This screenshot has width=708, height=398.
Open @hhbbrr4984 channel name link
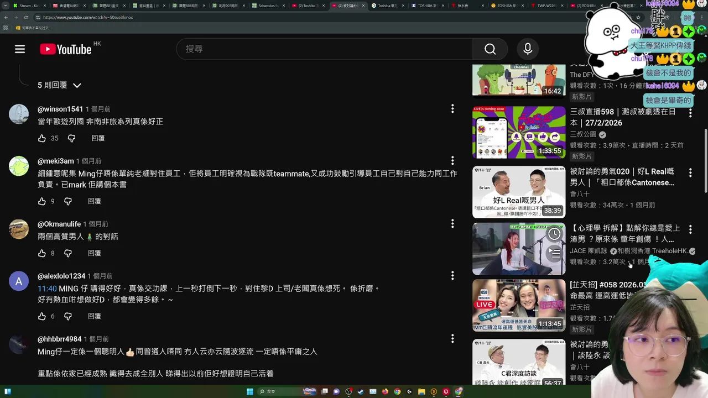(60, 339)
